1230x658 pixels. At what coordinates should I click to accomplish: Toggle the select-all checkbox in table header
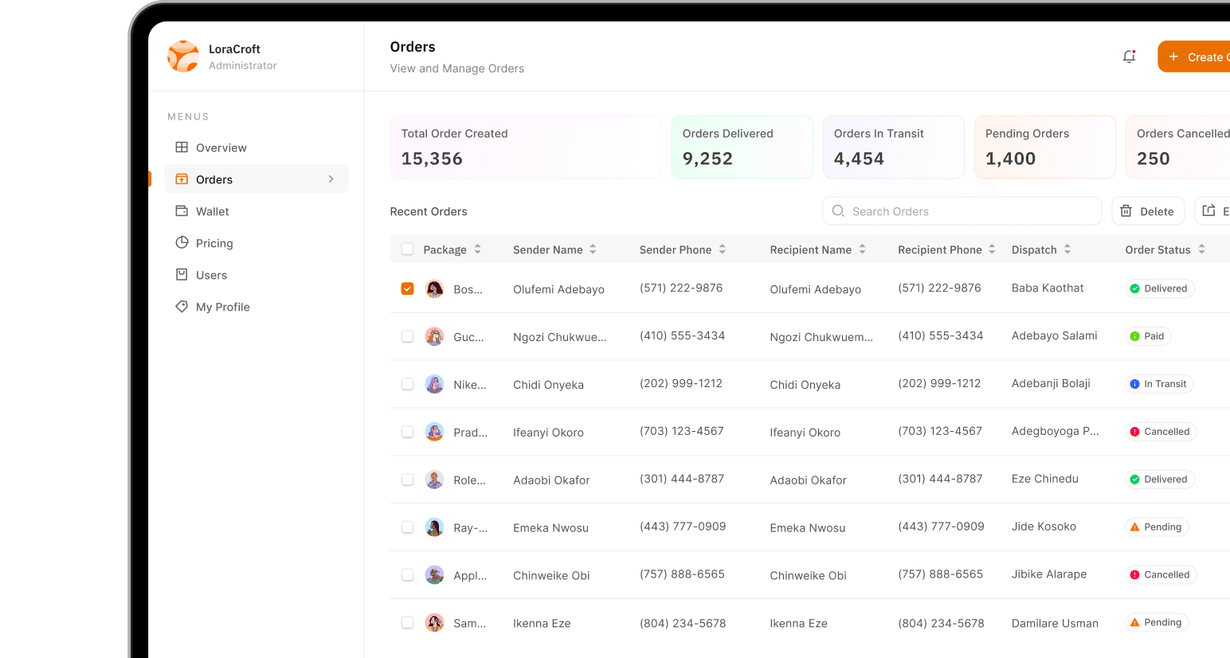[407, 249]
